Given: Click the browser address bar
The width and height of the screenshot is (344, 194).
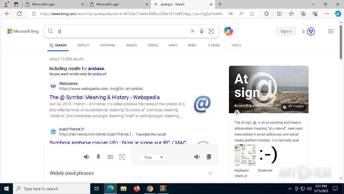Looking at the screenshot, I should pos(132,14).
